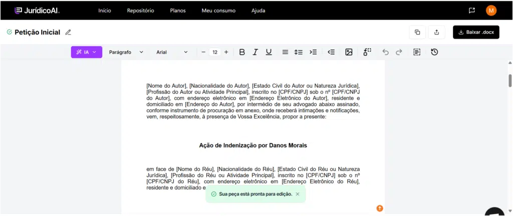The width and height of the screenshot is (513, 216).
Task: Increase paragraph indent
Action: coord(313,52)
